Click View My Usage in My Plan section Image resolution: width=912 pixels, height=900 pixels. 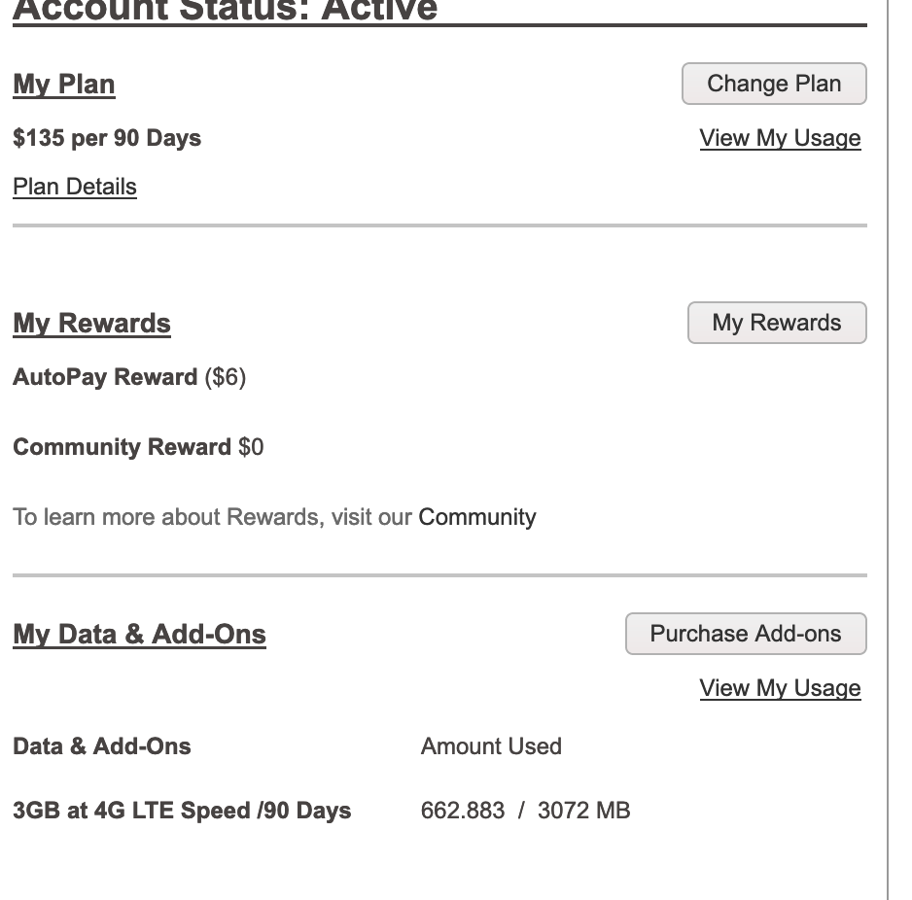coord(779,138)
